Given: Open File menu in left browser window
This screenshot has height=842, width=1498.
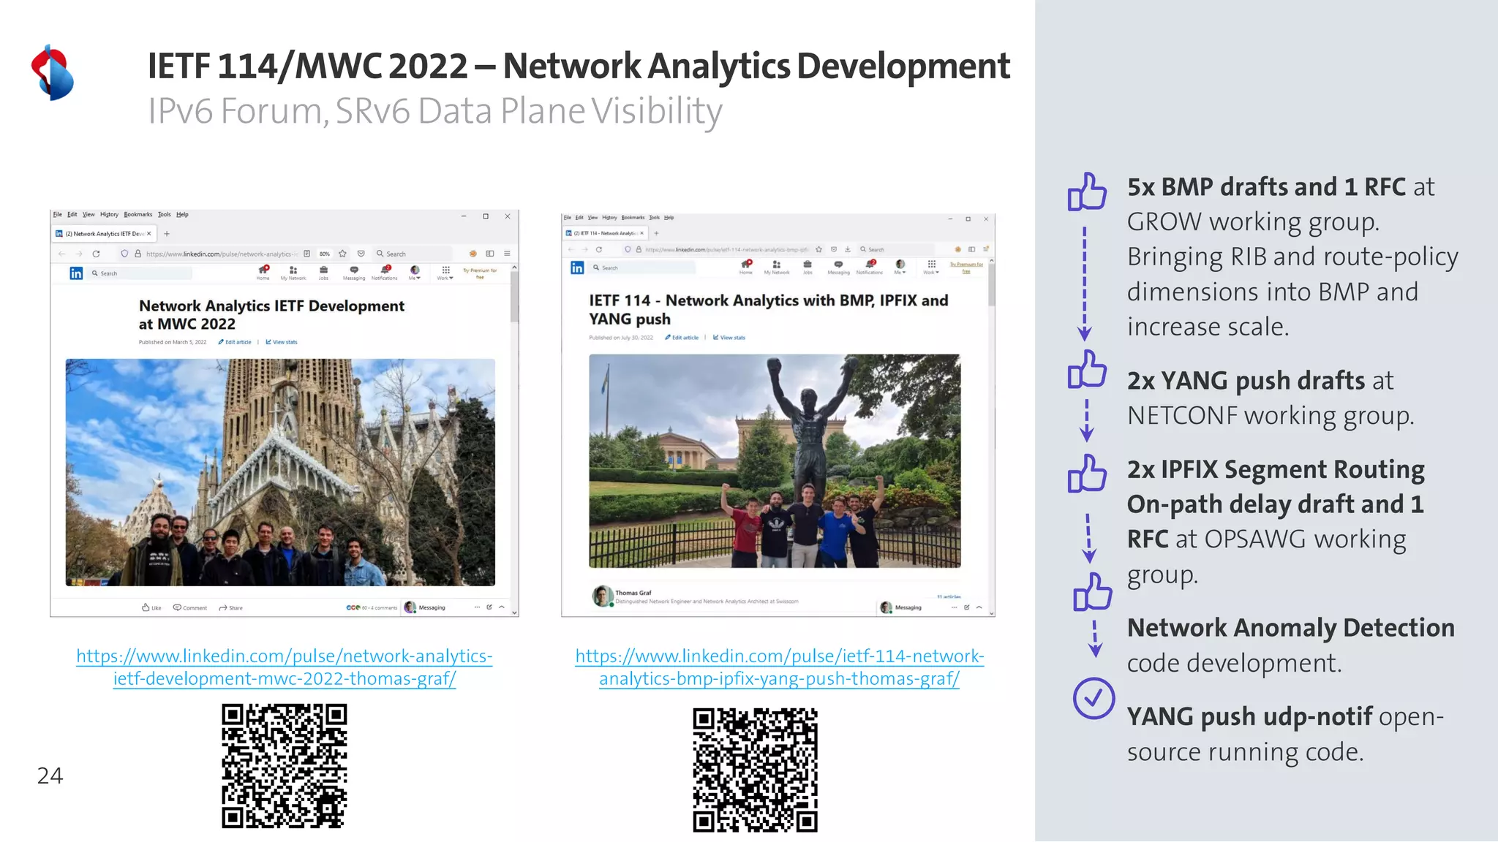Looking at the screenshot, I should tap(58, 215).
